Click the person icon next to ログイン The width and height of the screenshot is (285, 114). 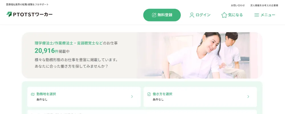pyautogui.click(x=192, y=15)
